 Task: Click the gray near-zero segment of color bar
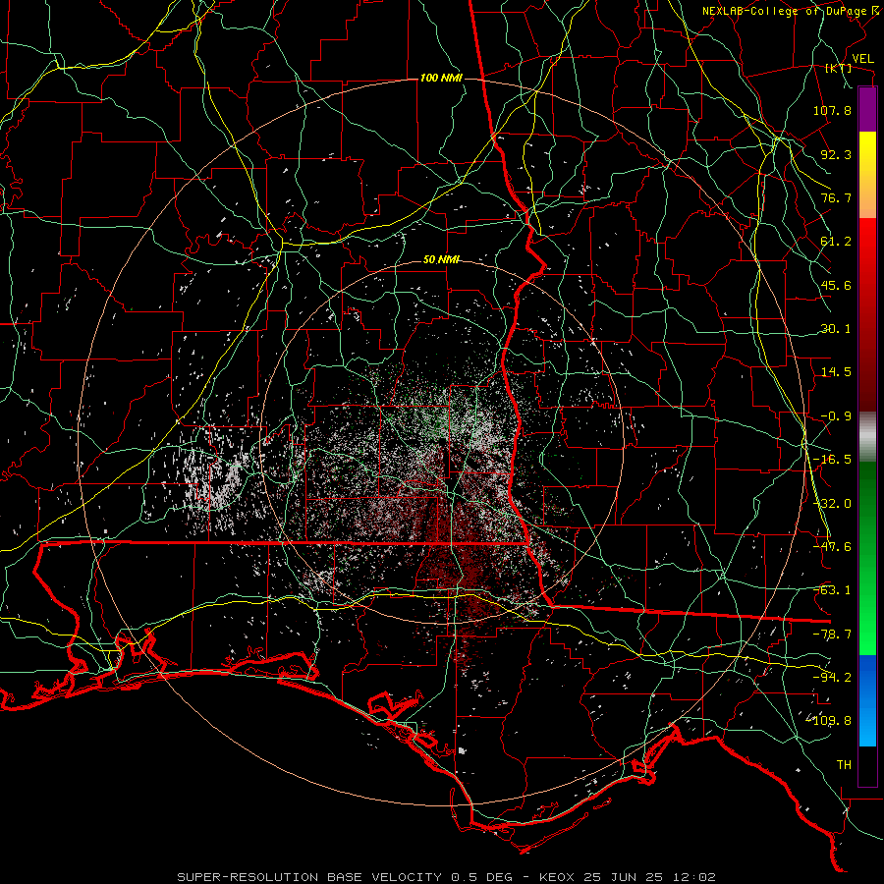pyautogui.click(x=867, y=437)
